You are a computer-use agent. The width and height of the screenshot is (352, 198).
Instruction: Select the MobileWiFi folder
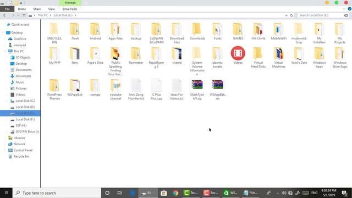279,32
